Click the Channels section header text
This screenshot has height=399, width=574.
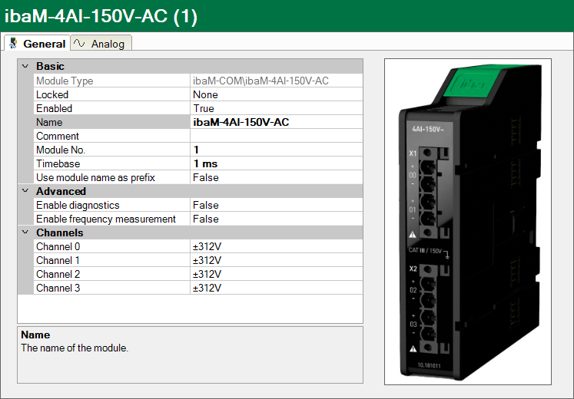click(60, 232)
